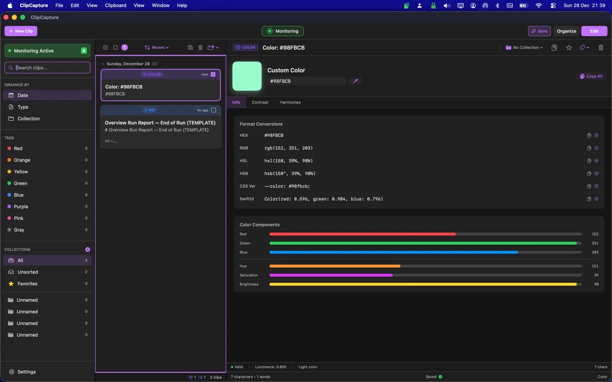Viewport: 612px width, 382px height.
Task: Click the copy-contents icon beside No Collection
Action: [554, 48]
